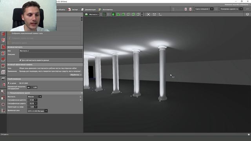Select the floor plan view icon

coord(118,14)
